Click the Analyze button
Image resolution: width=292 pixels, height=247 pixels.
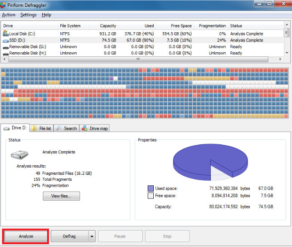point(26,236)
